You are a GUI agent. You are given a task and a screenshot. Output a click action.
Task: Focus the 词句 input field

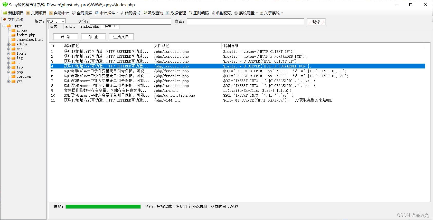(130, 22)
